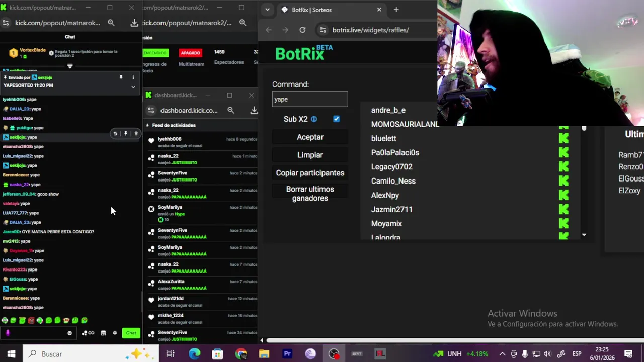
Task: Delete sekijoju's hovered chat message
Action: pos(136,134)
